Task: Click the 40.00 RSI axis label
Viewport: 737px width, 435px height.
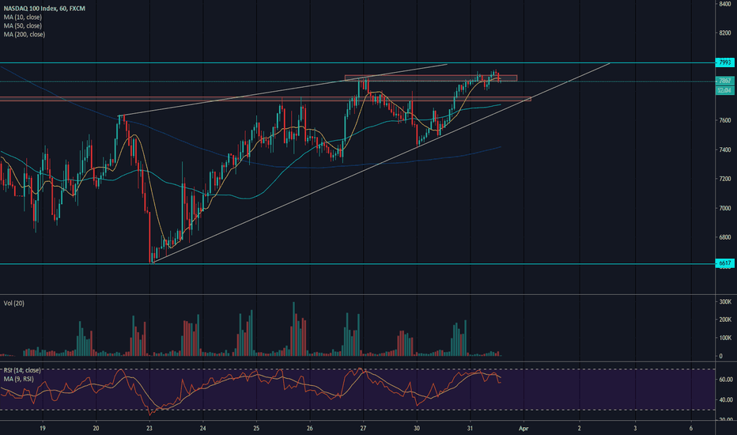Action: pos(726,400)
